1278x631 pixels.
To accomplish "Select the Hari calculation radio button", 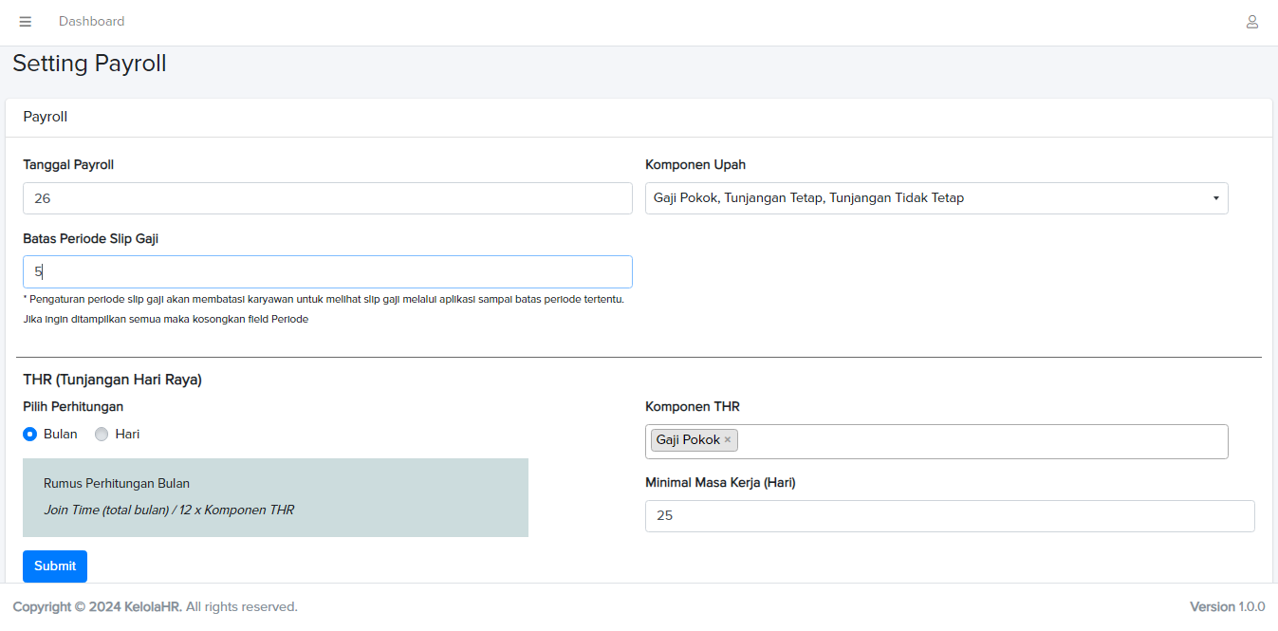I will point(102,435).
